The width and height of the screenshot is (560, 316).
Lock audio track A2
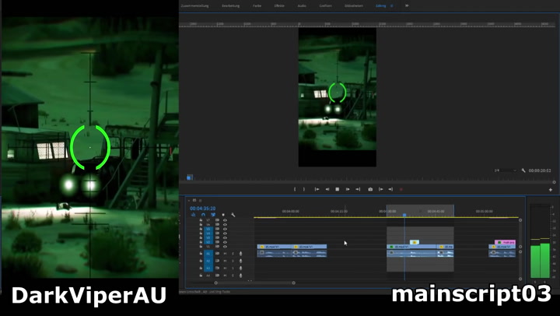[x=201, y=261]
